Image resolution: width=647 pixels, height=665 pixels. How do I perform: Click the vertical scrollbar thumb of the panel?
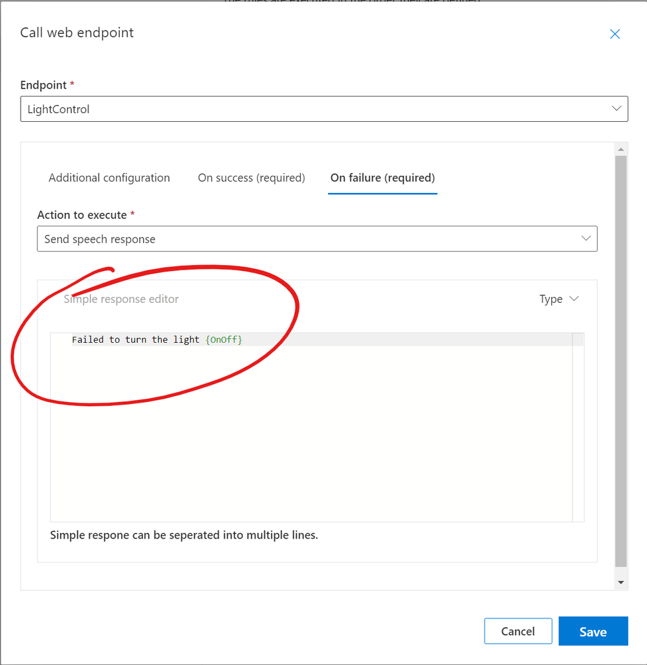[x=621, y=359]
